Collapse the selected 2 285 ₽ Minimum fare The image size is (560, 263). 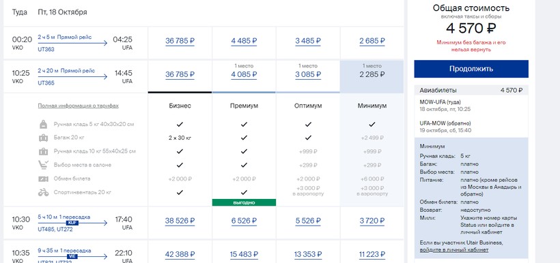tap(372, 75)
